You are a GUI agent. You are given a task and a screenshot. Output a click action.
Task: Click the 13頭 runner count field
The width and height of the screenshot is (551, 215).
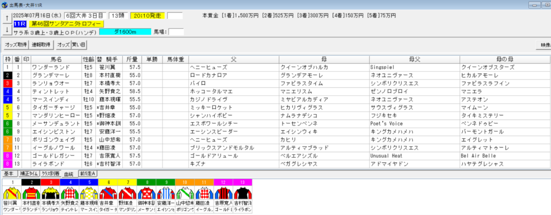[x=118, y=16]
